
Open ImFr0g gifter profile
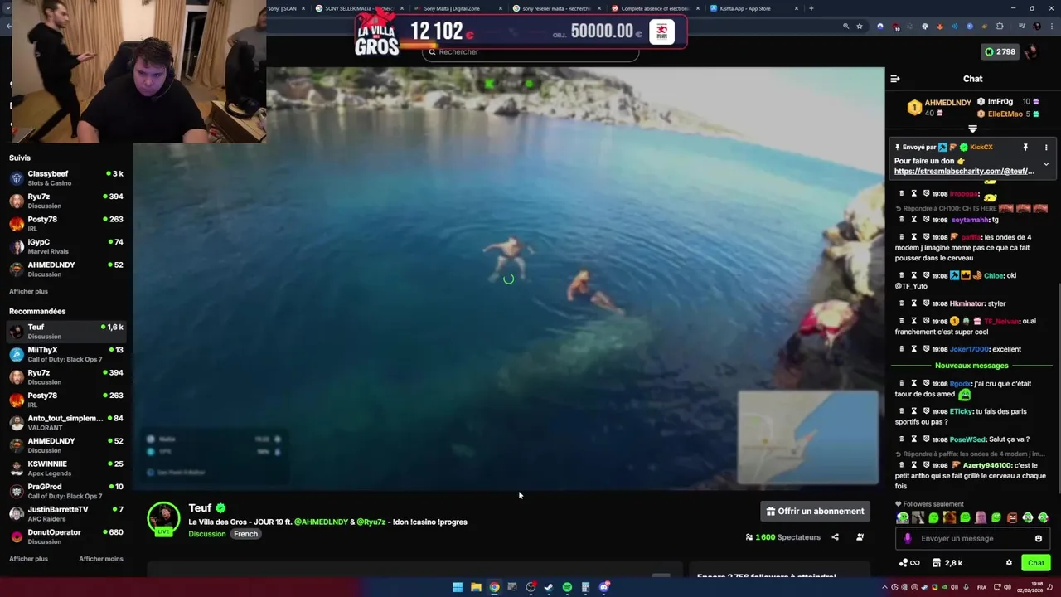1000,101
